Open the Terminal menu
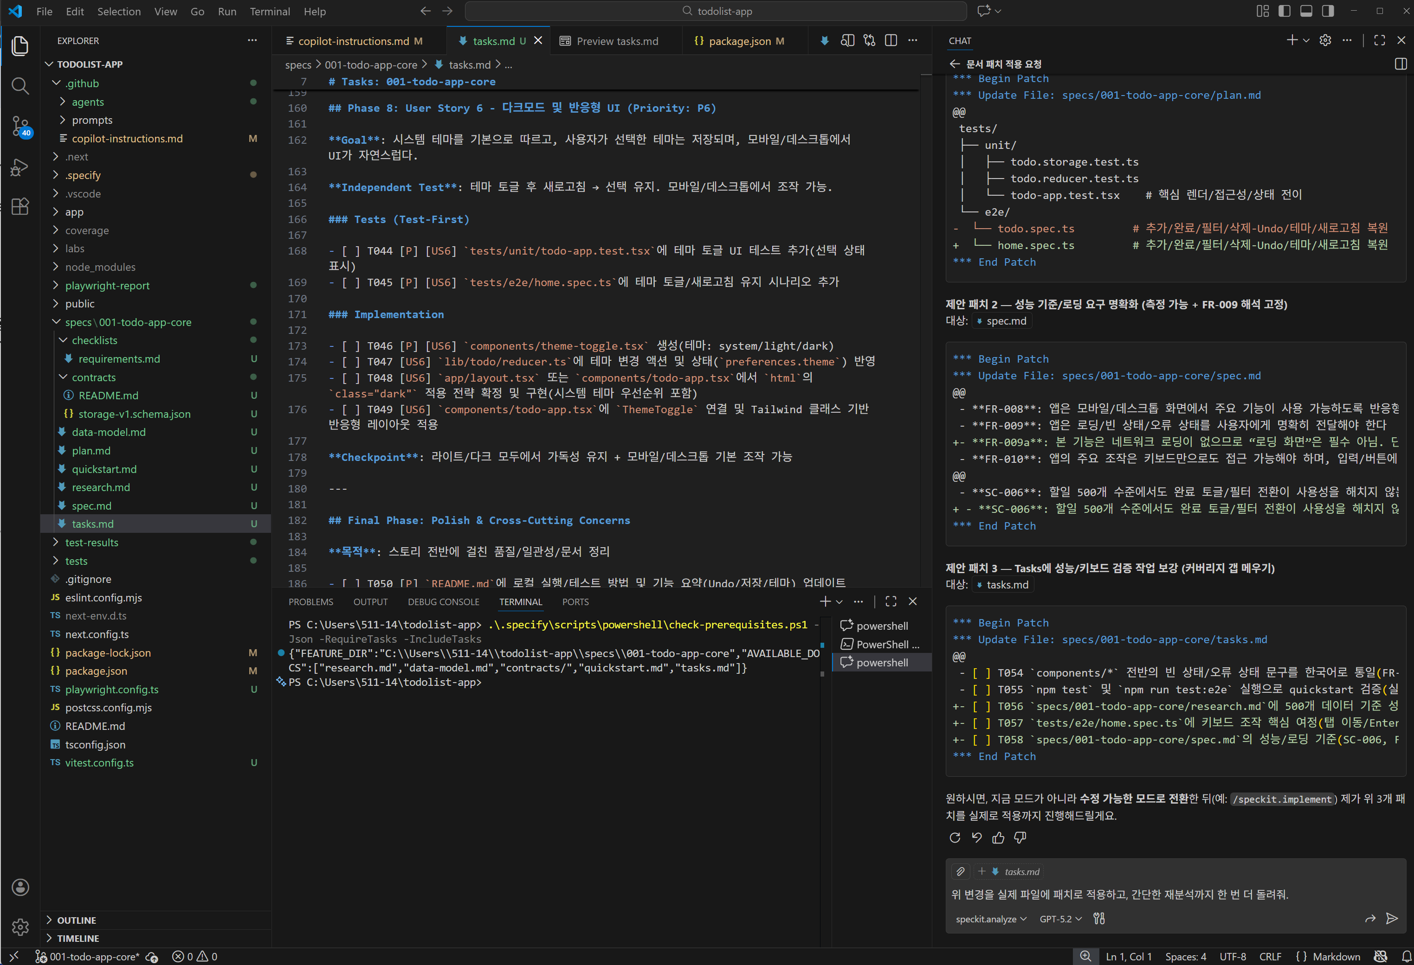 [x=270, y=12]
